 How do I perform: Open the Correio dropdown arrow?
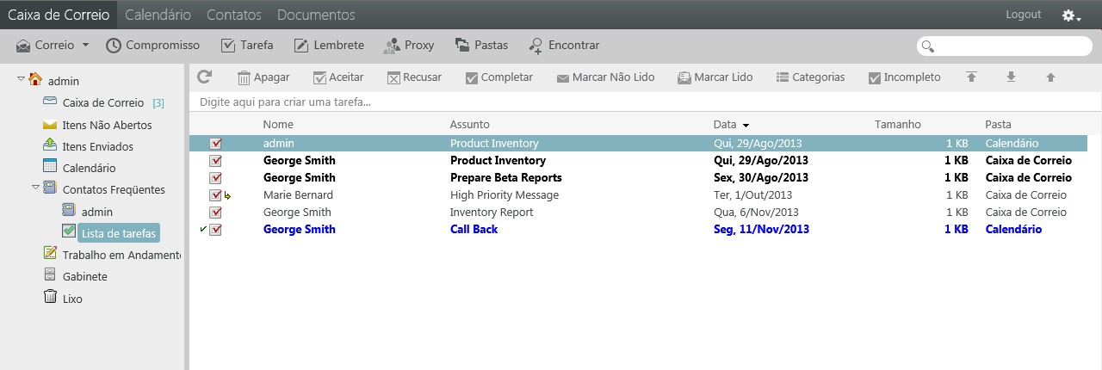86,46
